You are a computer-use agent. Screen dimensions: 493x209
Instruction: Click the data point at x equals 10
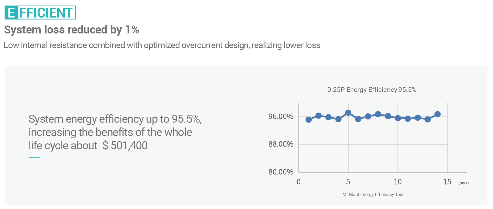[398, 118]
